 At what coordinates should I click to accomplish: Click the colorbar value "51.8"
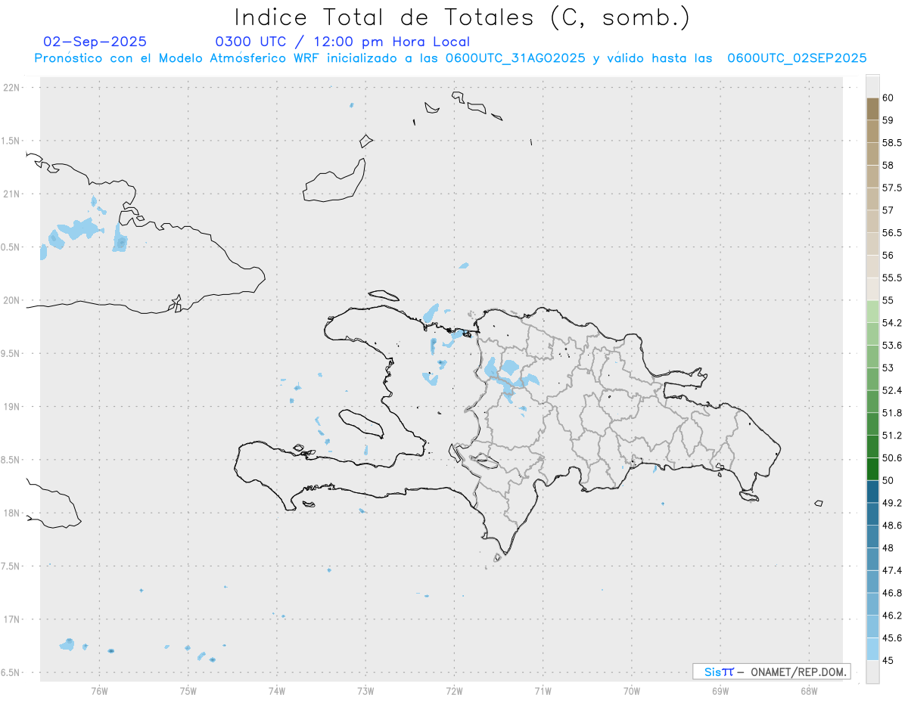pyautogui.click(x=892, y=413)
